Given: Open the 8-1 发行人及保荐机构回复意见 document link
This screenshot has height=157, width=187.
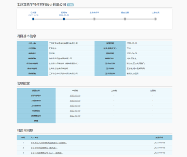Looking at the screenshot, I should tap(49, 143).
